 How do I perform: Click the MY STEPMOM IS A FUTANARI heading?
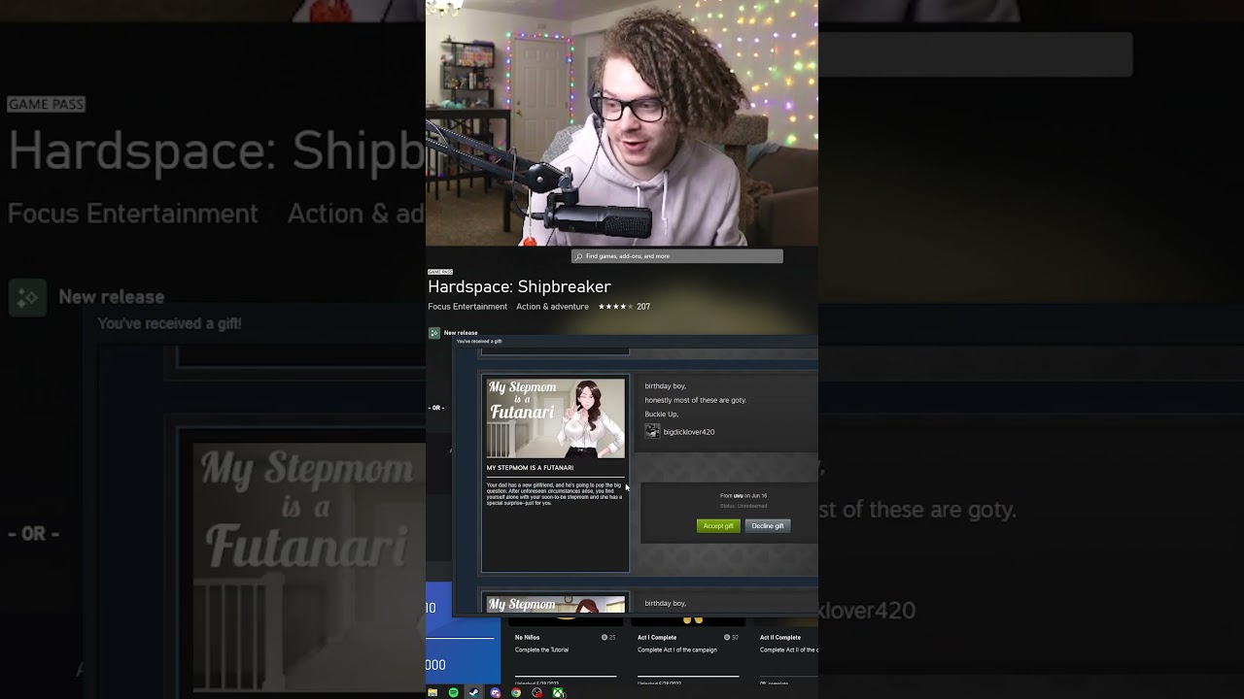[x=530, y=468]
